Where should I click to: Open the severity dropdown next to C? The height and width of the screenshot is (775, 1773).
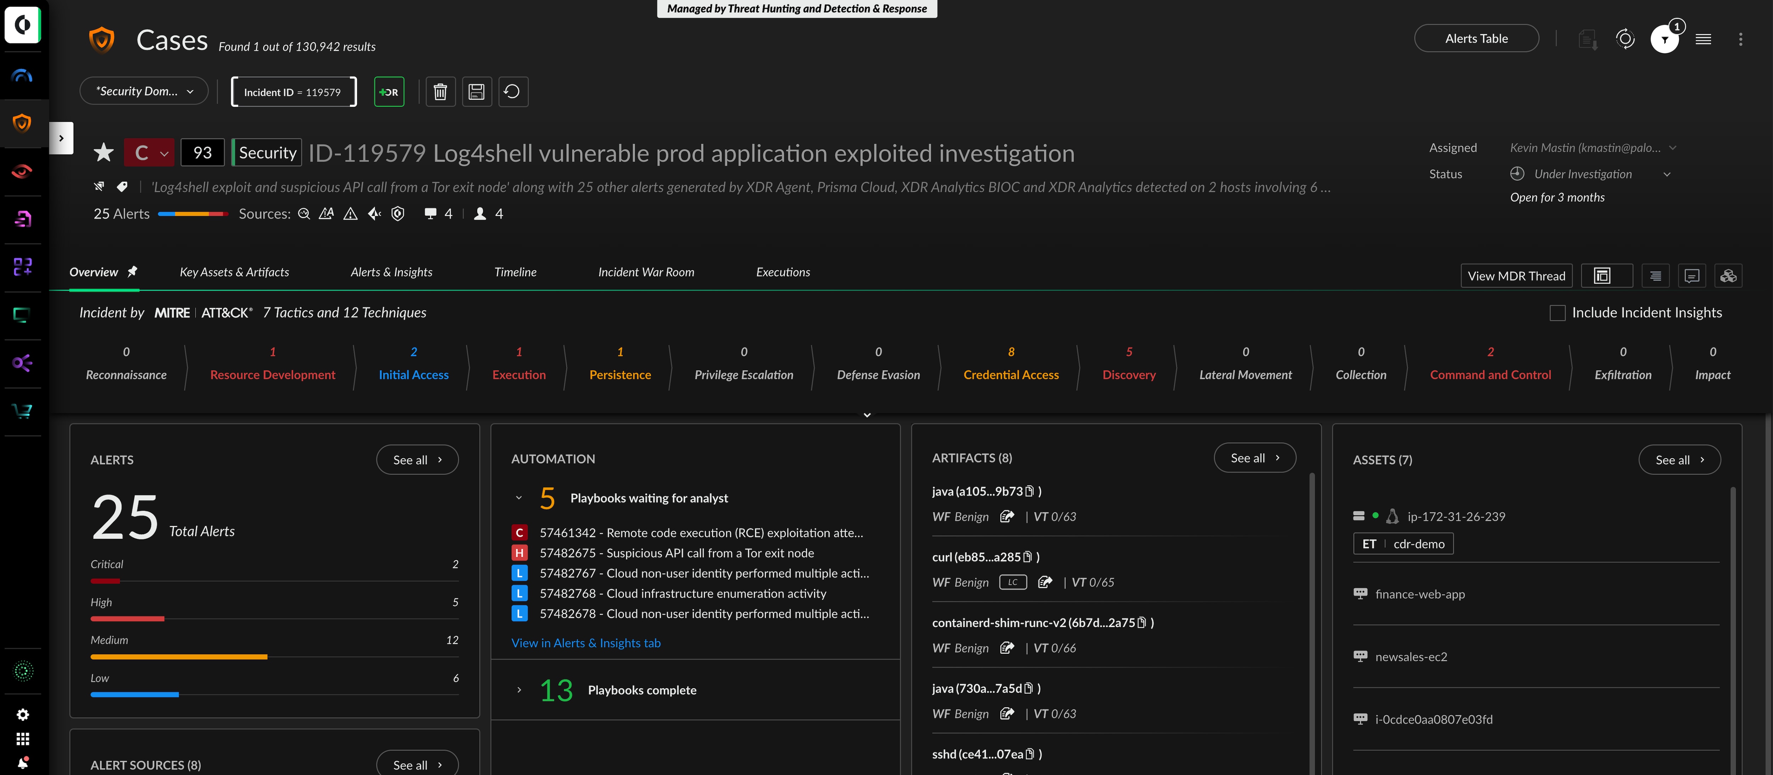(164, 153)
